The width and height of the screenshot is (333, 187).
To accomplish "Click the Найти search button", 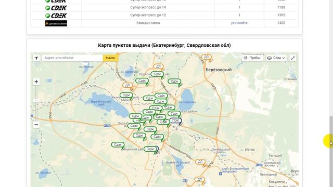I will (x=110, y=58).
